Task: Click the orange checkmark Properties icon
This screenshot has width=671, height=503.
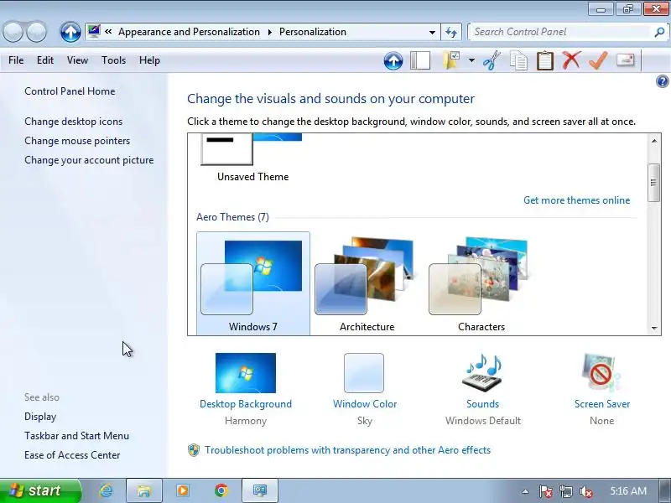Action: (x=598, y=60)
